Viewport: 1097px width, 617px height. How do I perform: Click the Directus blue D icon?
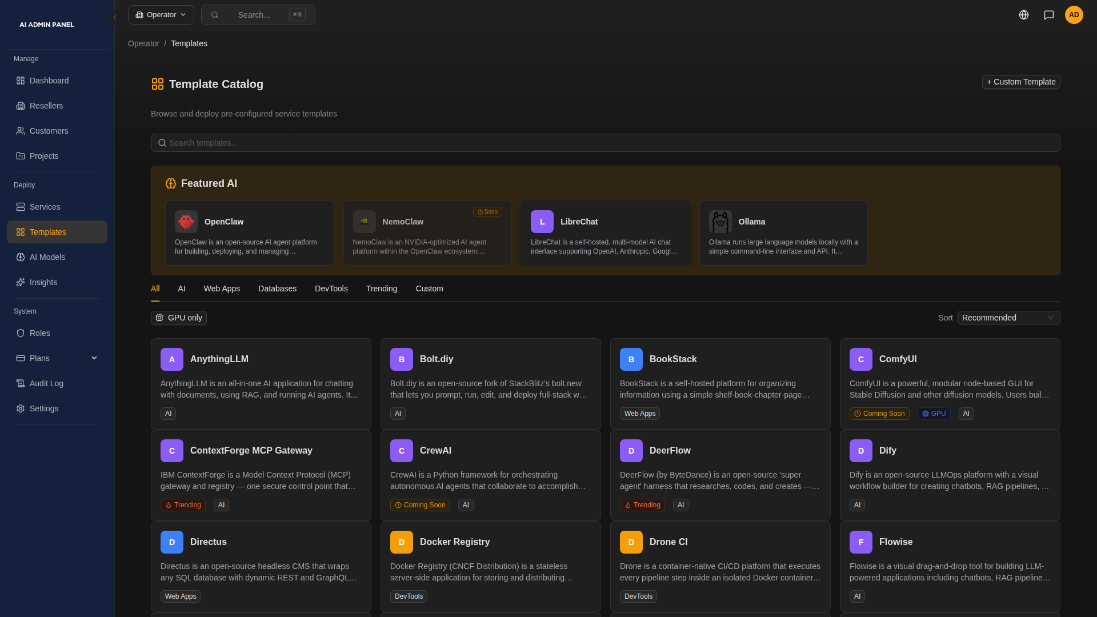point(172,542)
